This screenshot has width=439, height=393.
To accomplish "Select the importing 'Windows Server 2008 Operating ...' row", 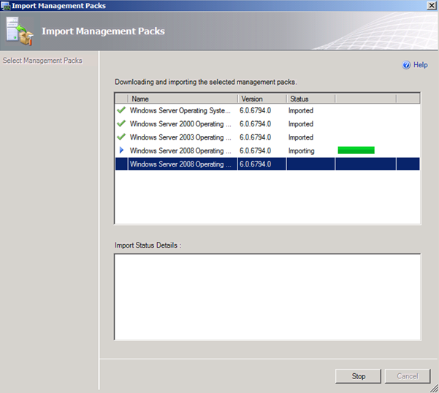I will [x=267, y=150].
